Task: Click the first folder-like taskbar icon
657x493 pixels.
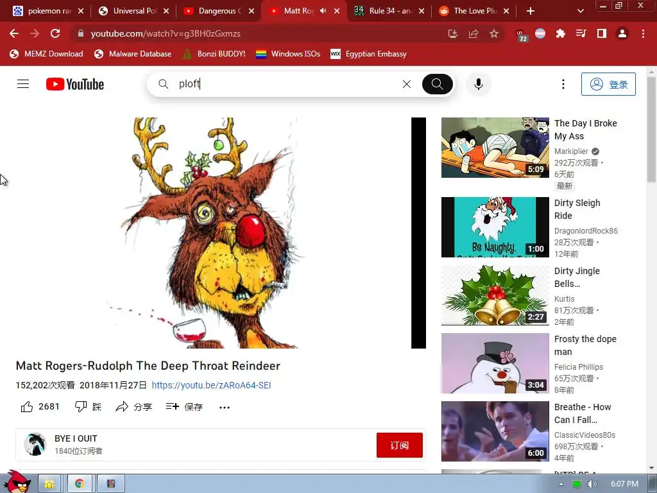Action: coord(49,484)
